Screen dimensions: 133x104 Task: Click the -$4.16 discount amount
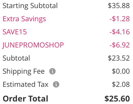coord(120,32)
